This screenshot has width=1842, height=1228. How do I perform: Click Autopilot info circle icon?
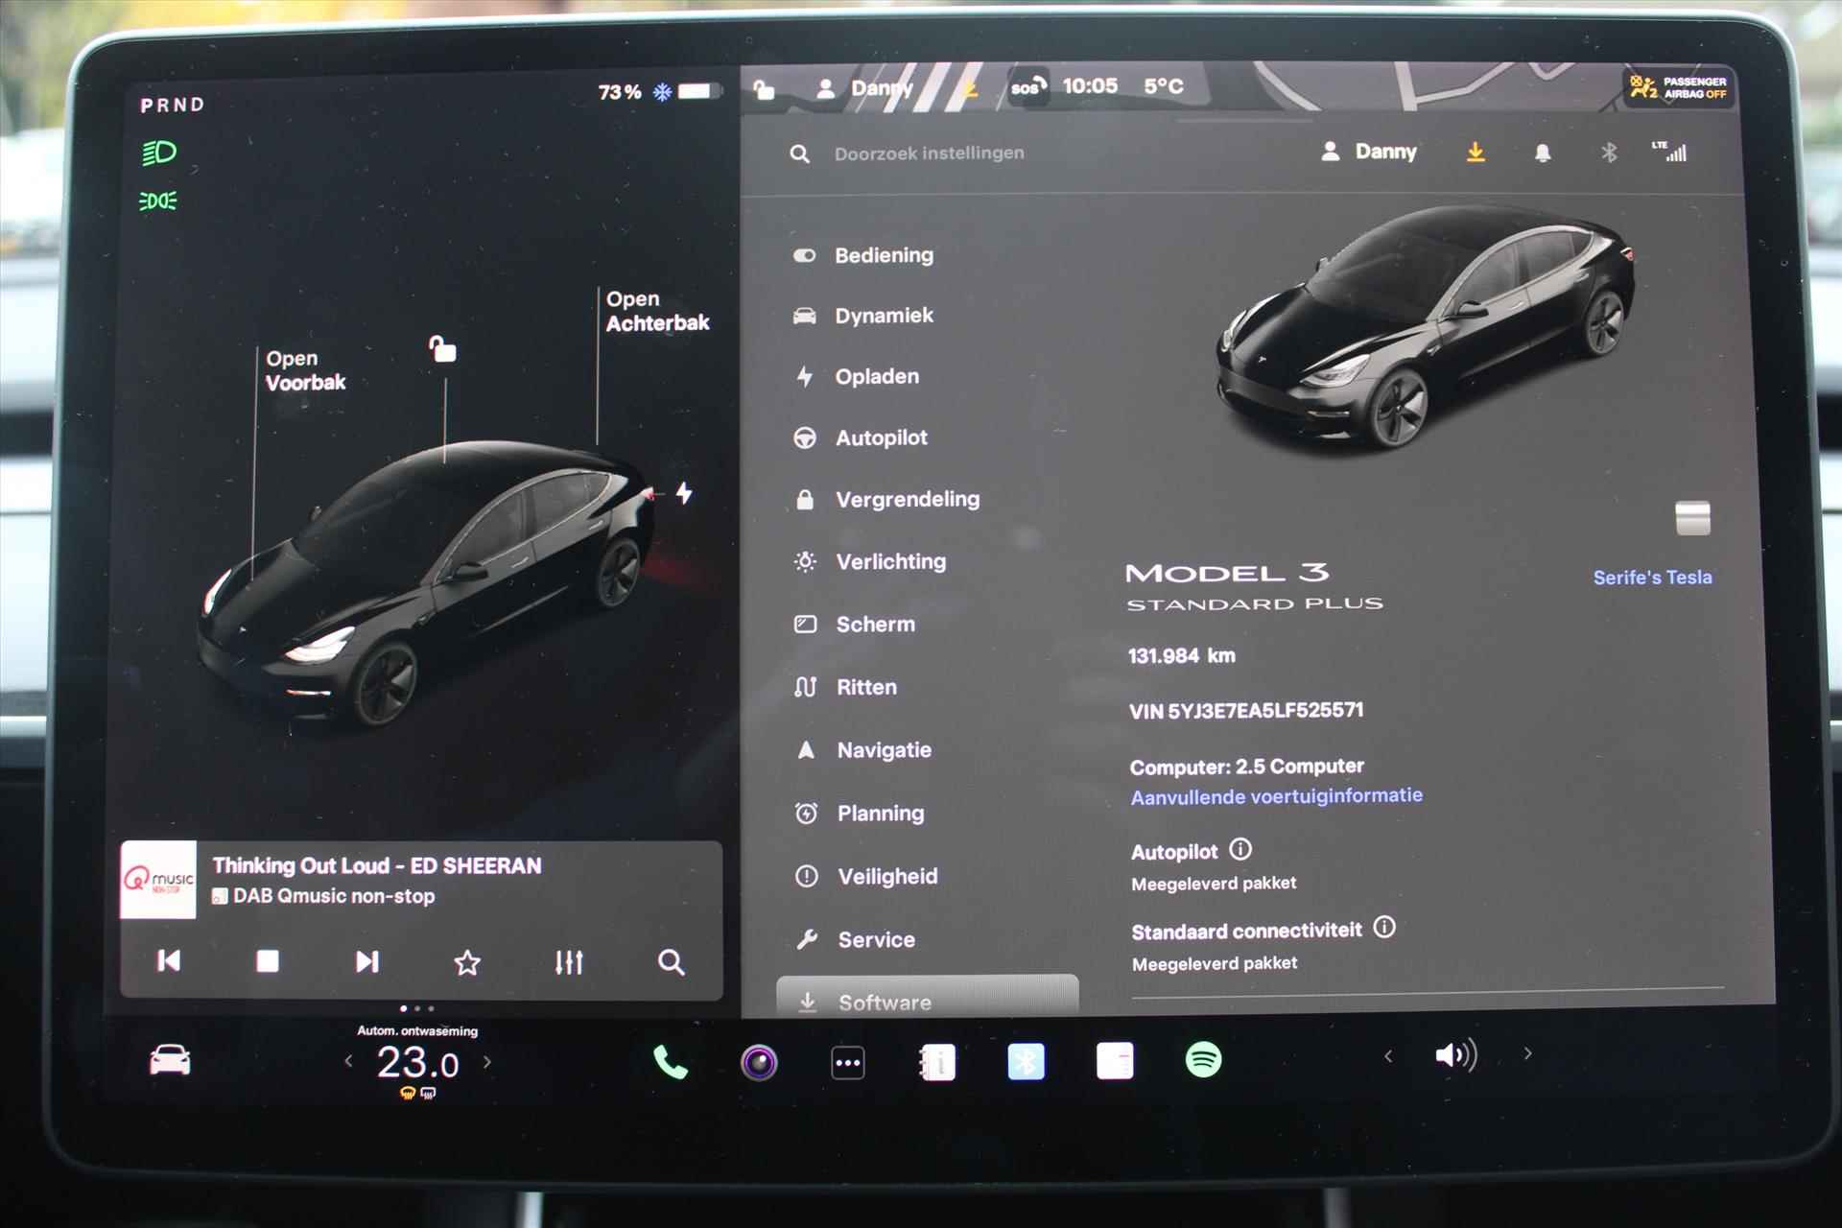(1240, 849)
